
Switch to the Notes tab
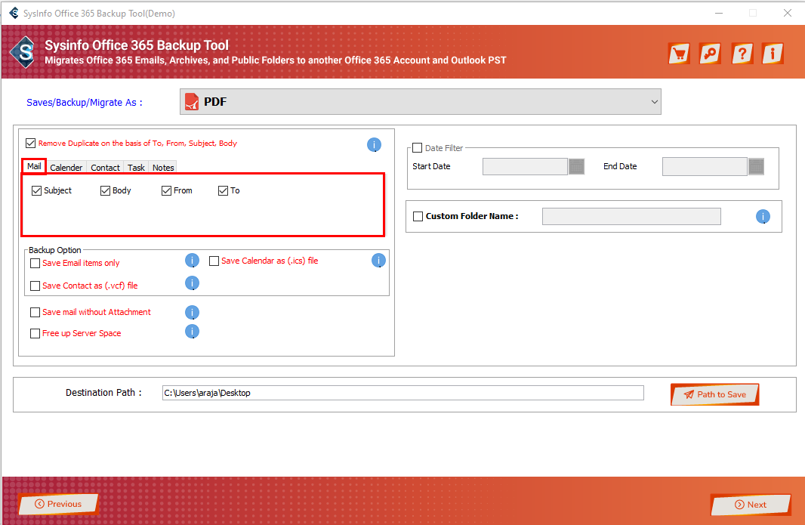point(163,168)
